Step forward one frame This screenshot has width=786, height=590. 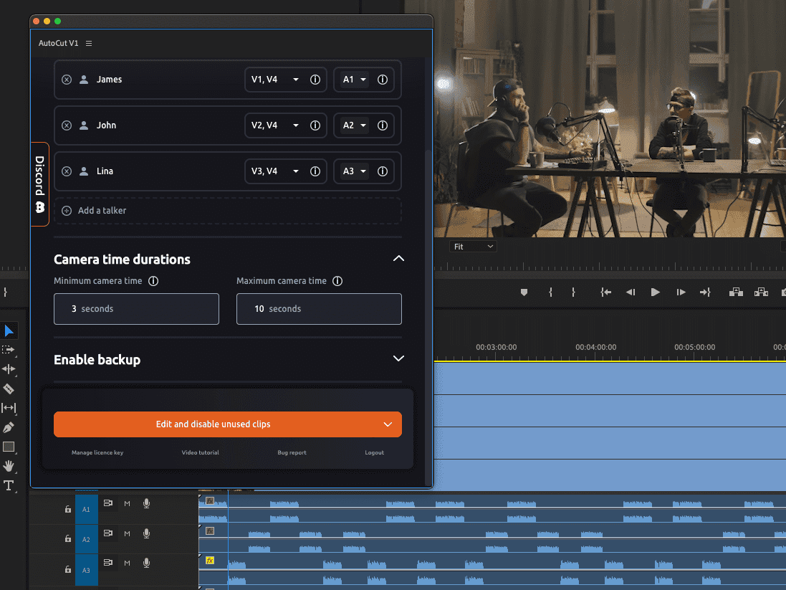(681, 292)
